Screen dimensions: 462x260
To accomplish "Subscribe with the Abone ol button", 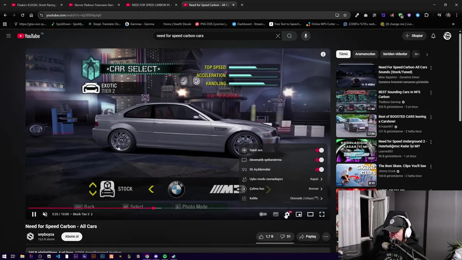I will point(72,237).
